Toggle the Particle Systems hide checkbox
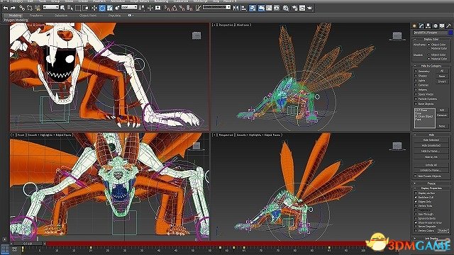This screenshot has height=255, width=454. click(x=416, y=99)
